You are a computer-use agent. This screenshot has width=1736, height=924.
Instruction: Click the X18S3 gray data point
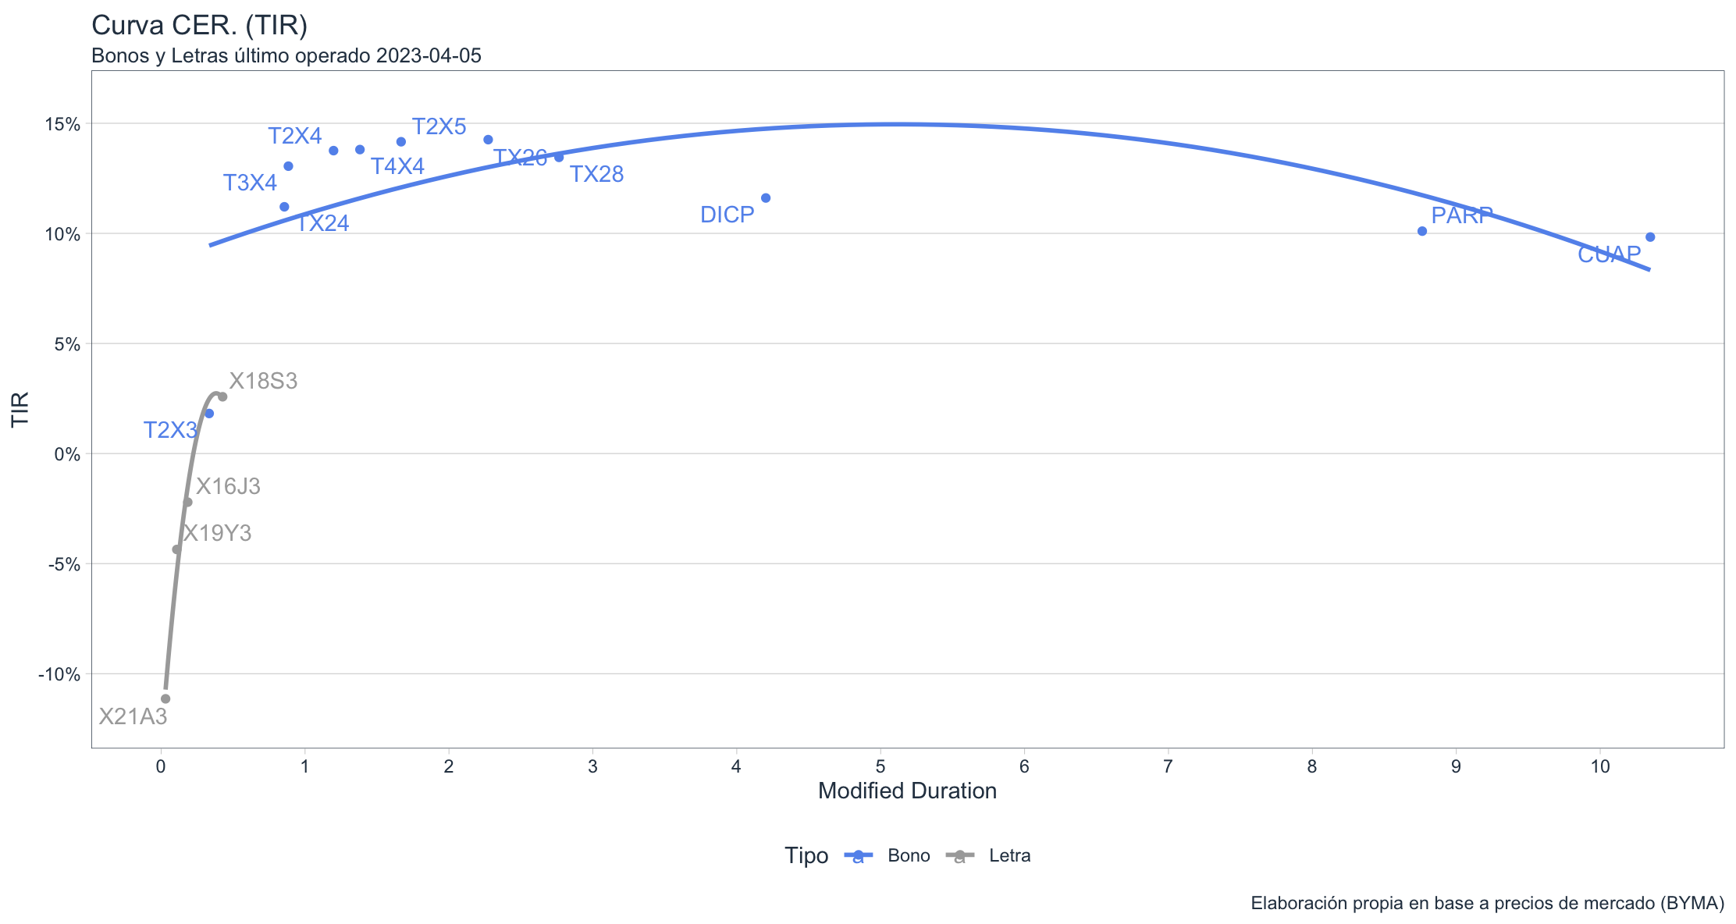[222, 397]
